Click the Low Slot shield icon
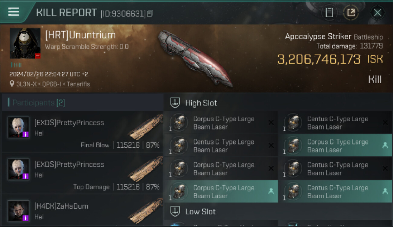The height and width of the screenshot is (227, 393). (175, 211)
